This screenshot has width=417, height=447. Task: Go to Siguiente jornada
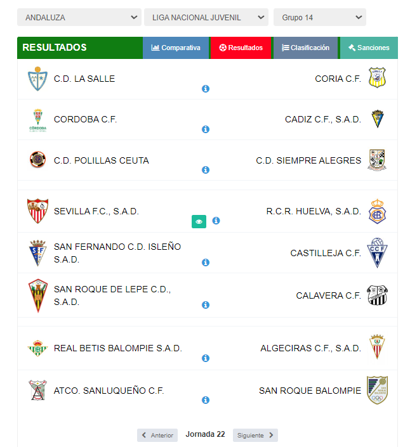click(x=255, y=435)
